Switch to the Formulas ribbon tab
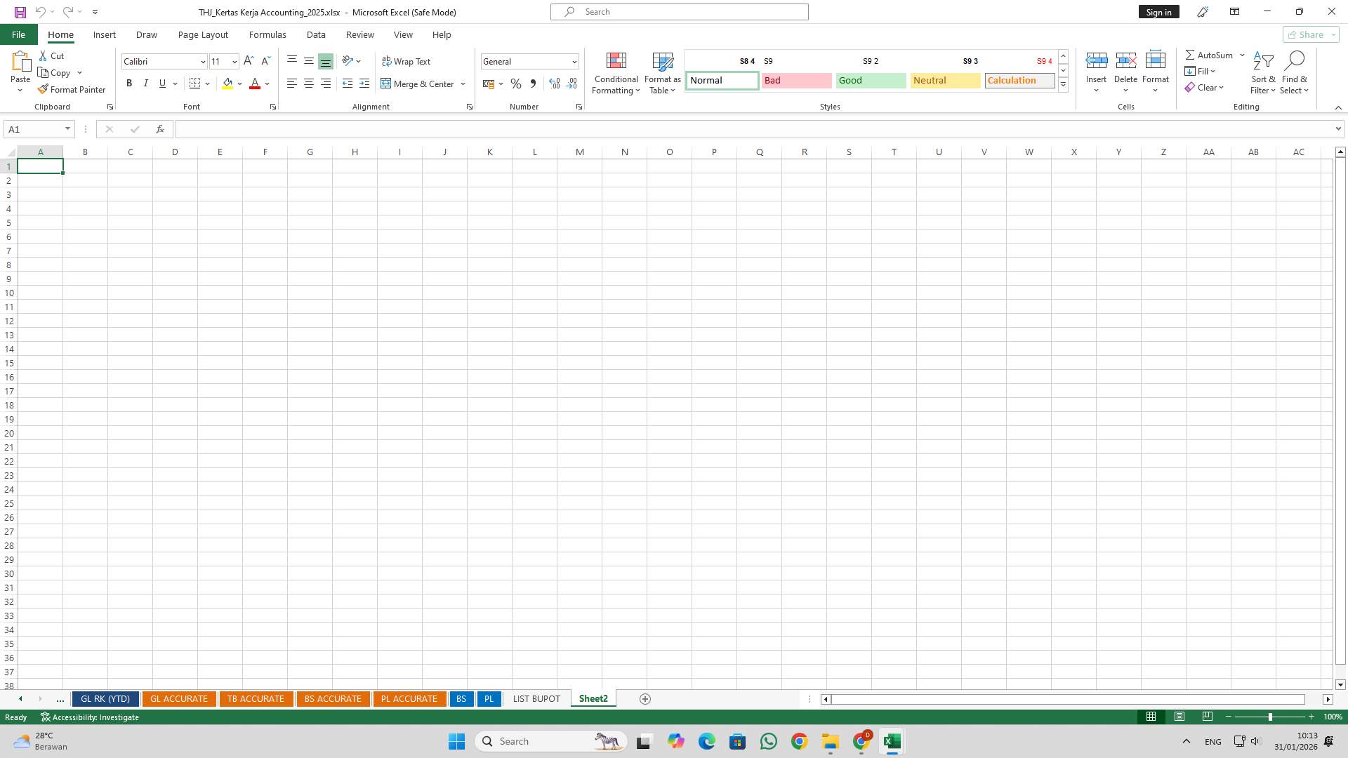The width and height of the screenshot is (1348, 758). (267, 34)
